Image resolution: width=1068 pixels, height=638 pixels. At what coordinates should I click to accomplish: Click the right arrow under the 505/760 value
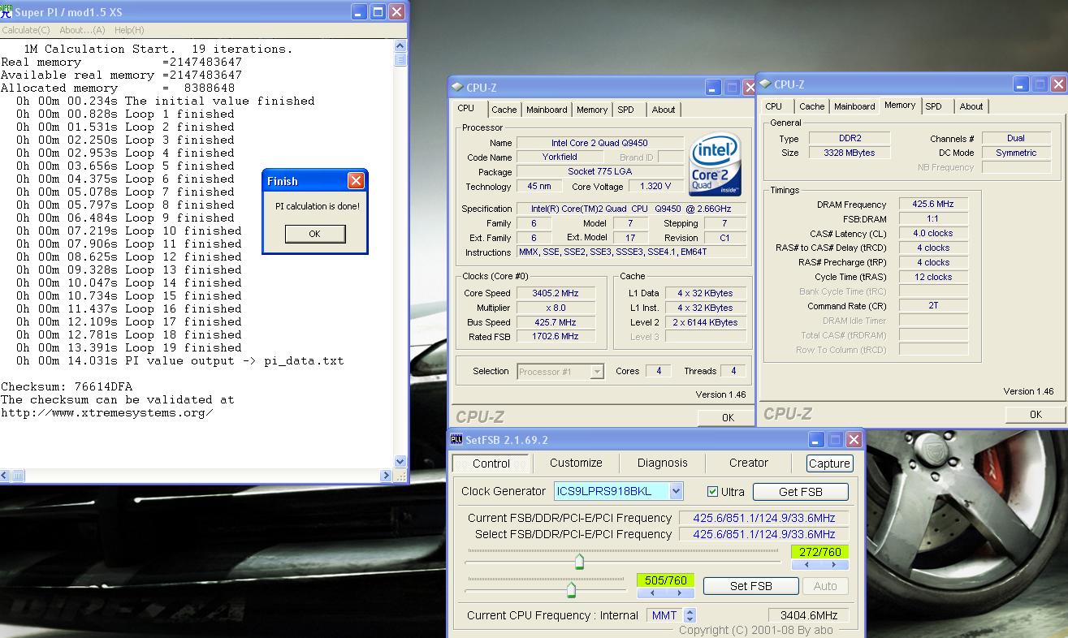pos(680,593)
